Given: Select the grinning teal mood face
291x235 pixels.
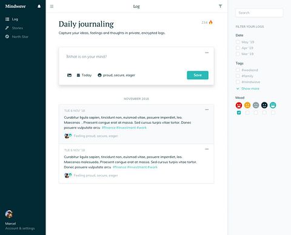Looking at the screenshot, I should (x=273, y=105).
